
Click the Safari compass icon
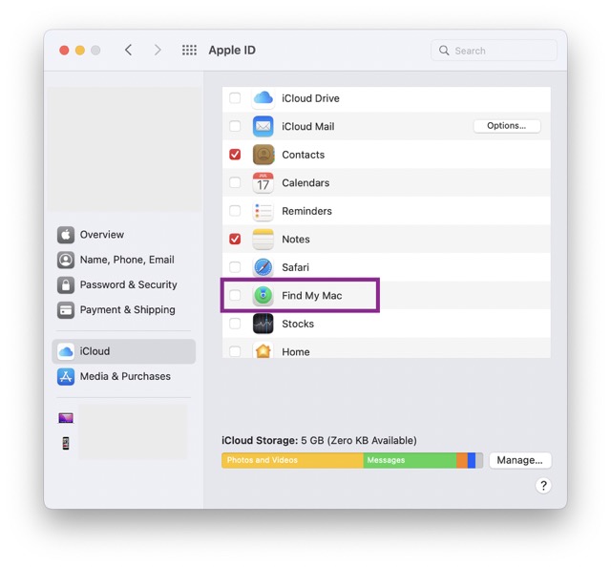tap(263, 267)
